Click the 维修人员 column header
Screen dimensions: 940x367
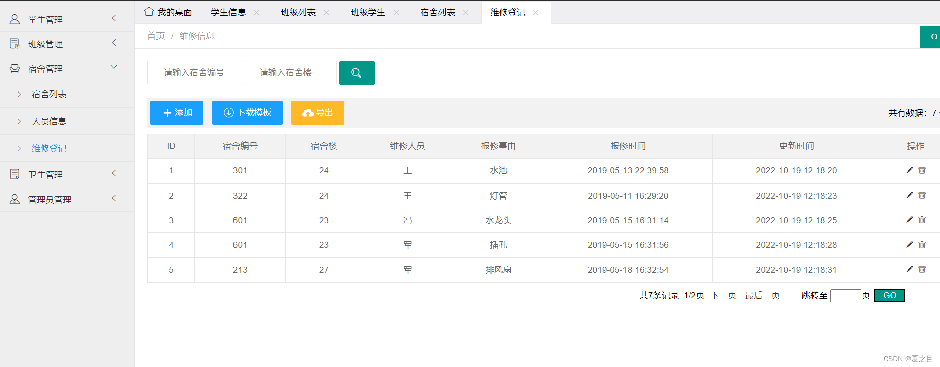coord(408,146)
